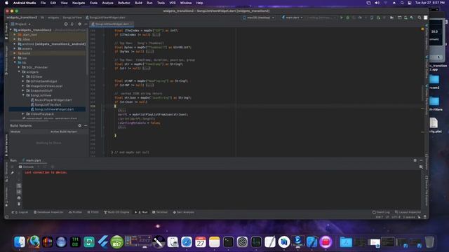Toggle Build Variants side tab
Screen dimensions: 449x252
tap(6, 145)
